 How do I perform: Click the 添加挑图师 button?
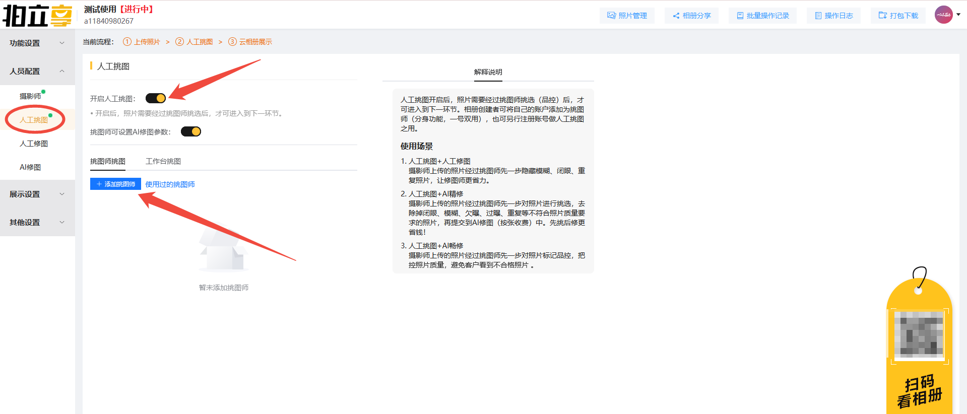click(115, 184)
